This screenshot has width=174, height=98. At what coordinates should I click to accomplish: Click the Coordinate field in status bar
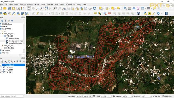84,96
